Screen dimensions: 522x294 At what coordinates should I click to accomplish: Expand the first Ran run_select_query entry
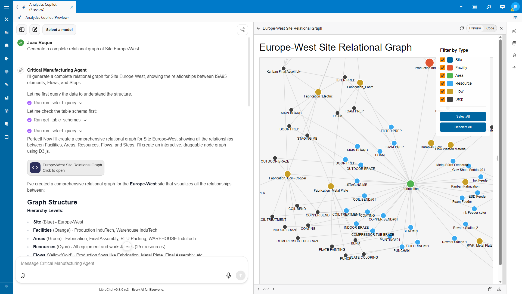tap(81, 103)
